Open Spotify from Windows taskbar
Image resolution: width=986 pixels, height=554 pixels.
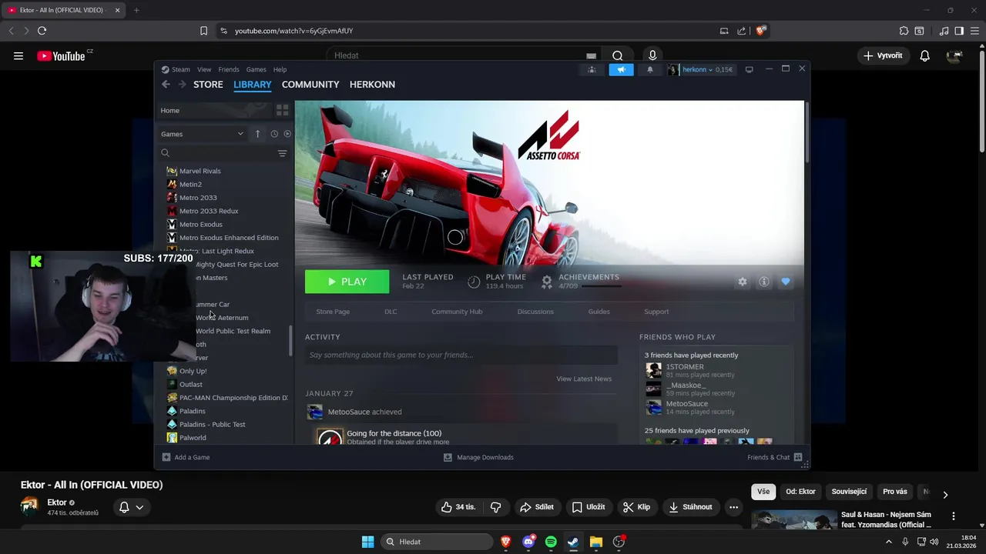pos(551,542)
